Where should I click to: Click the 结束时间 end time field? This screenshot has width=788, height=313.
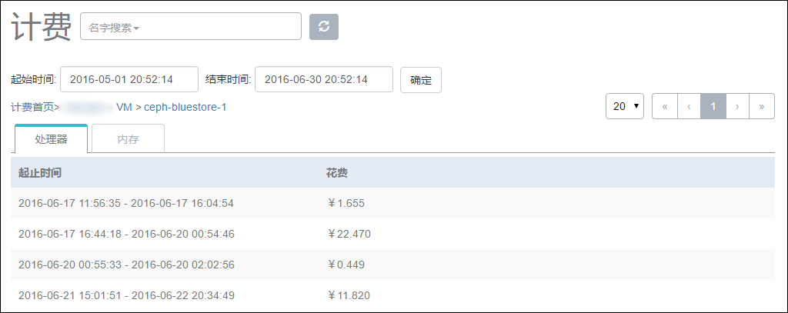click(x=324, y=79)
